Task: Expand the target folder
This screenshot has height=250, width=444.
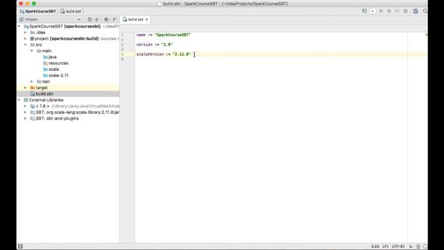Action: [25, 87]
